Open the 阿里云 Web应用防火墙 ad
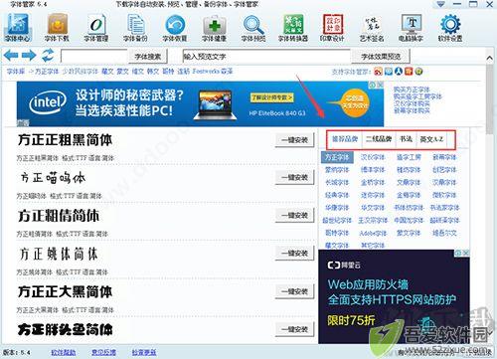 point(394,296)
